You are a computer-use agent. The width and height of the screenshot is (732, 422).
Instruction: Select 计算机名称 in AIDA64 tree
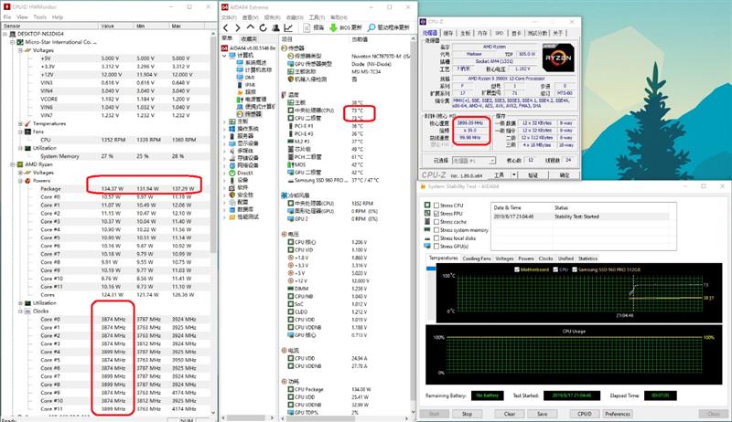[x=258, y=69]
